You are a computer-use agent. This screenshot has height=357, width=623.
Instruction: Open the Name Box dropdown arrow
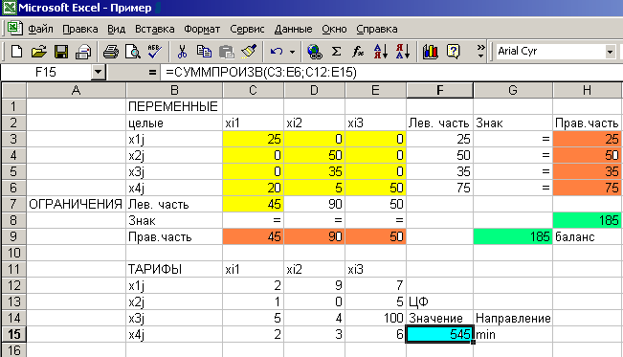(98, 73)
